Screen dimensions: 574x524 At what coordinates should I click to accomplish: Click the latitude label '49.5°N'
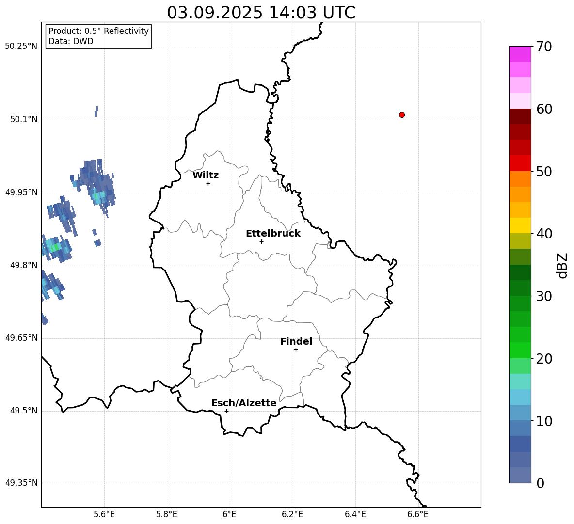pos(23,411)
